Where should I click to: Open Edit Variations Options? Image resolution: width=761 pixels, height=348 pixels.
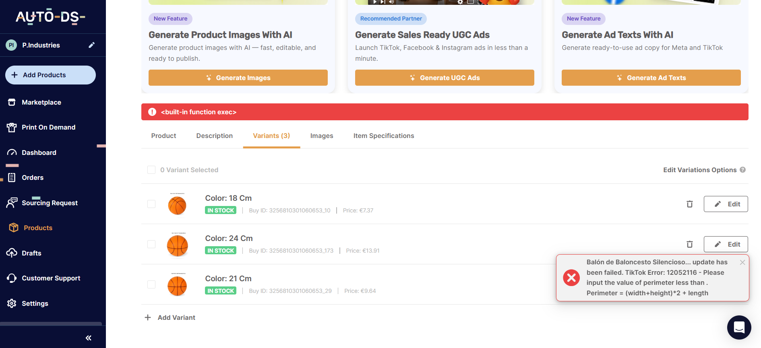point(699,170)
